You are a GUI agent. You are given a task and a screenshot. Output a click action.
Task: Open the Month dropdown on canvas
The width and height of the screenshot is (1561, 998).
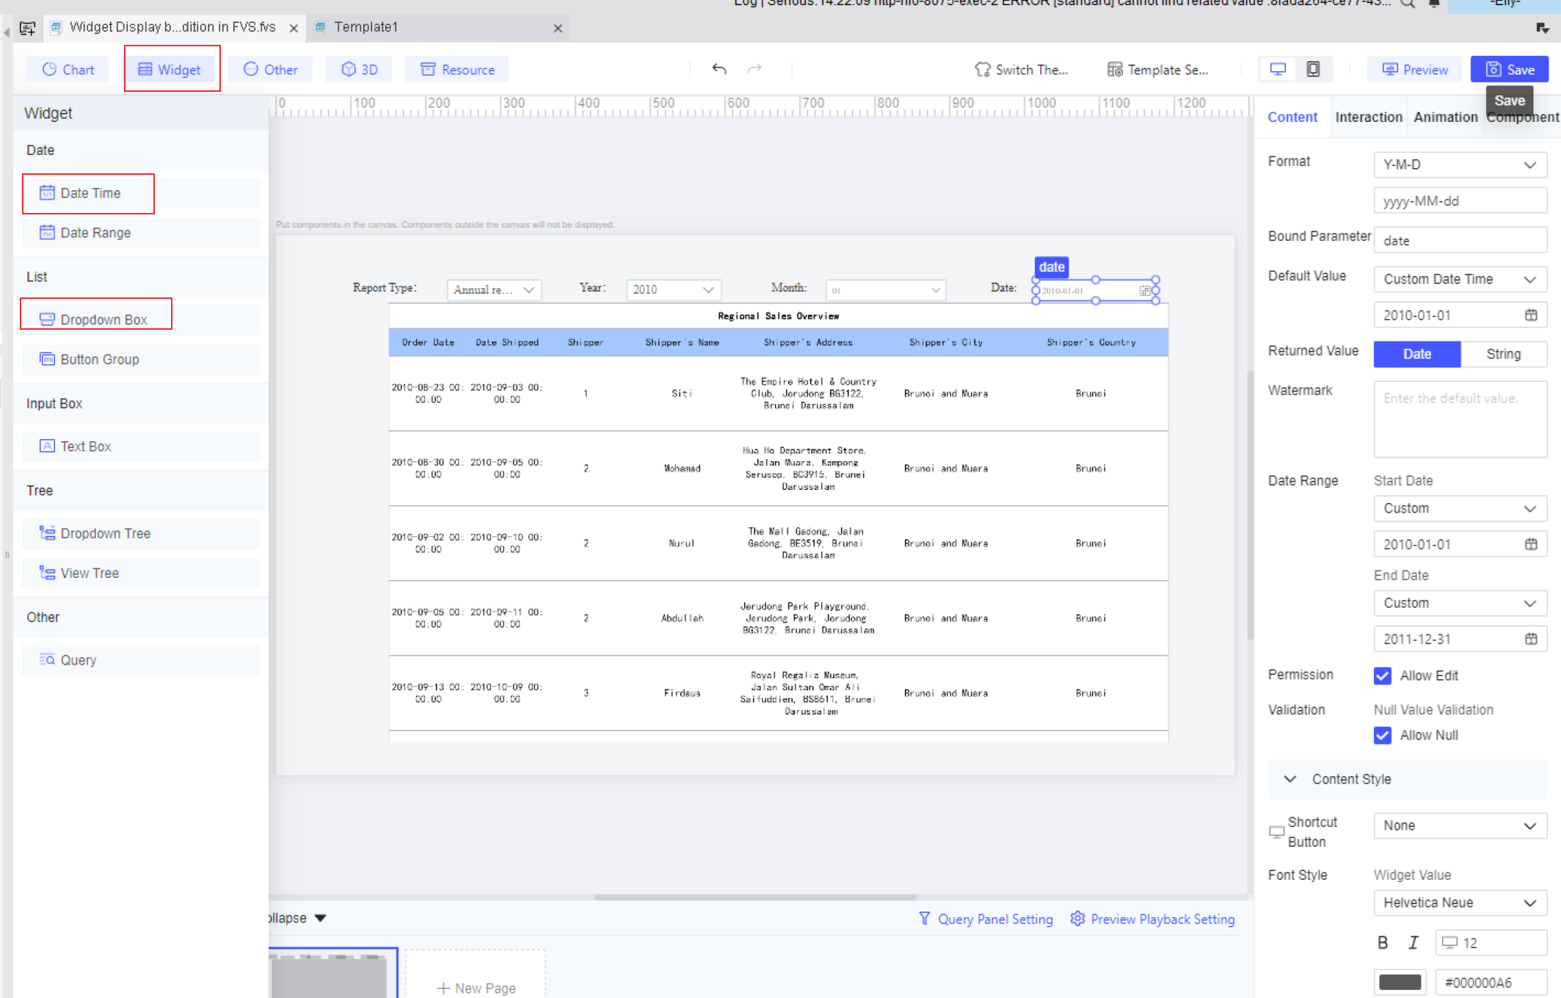coord(885,290)
